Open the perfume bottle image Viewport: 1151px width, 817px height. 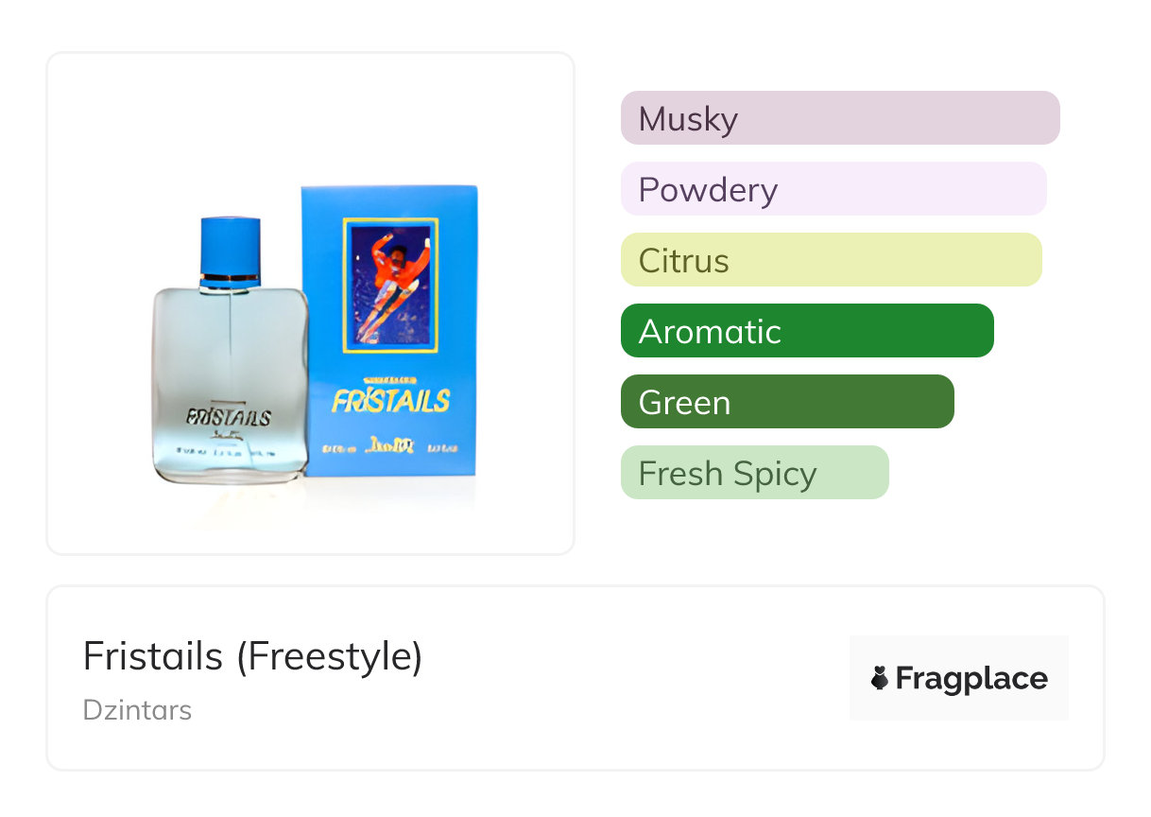(230, 359)
